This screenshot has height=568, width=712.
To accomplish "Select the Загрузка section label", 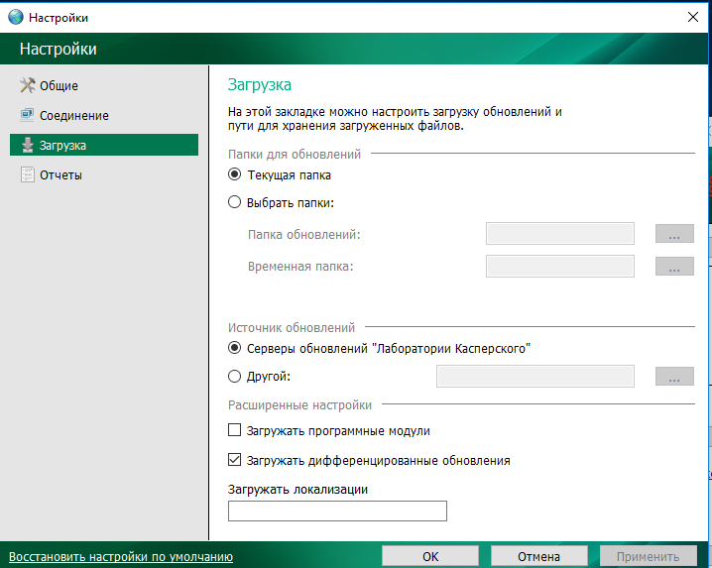I will (x=62, y=146).
